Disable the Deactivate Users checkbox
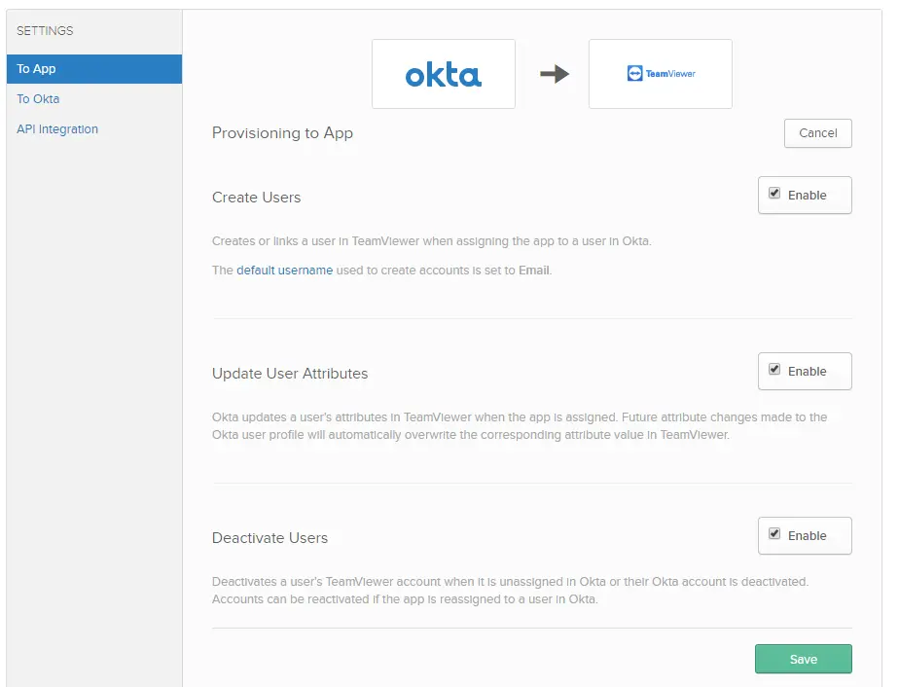Screen dimensions: 899x687 [774, 534]
